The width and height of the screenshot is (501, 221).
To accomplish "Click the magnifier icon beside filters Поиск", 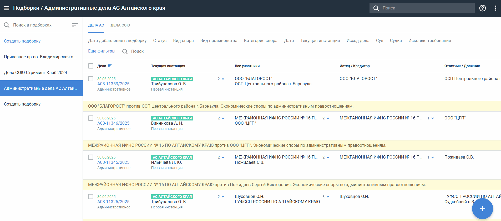I will 125,51.
